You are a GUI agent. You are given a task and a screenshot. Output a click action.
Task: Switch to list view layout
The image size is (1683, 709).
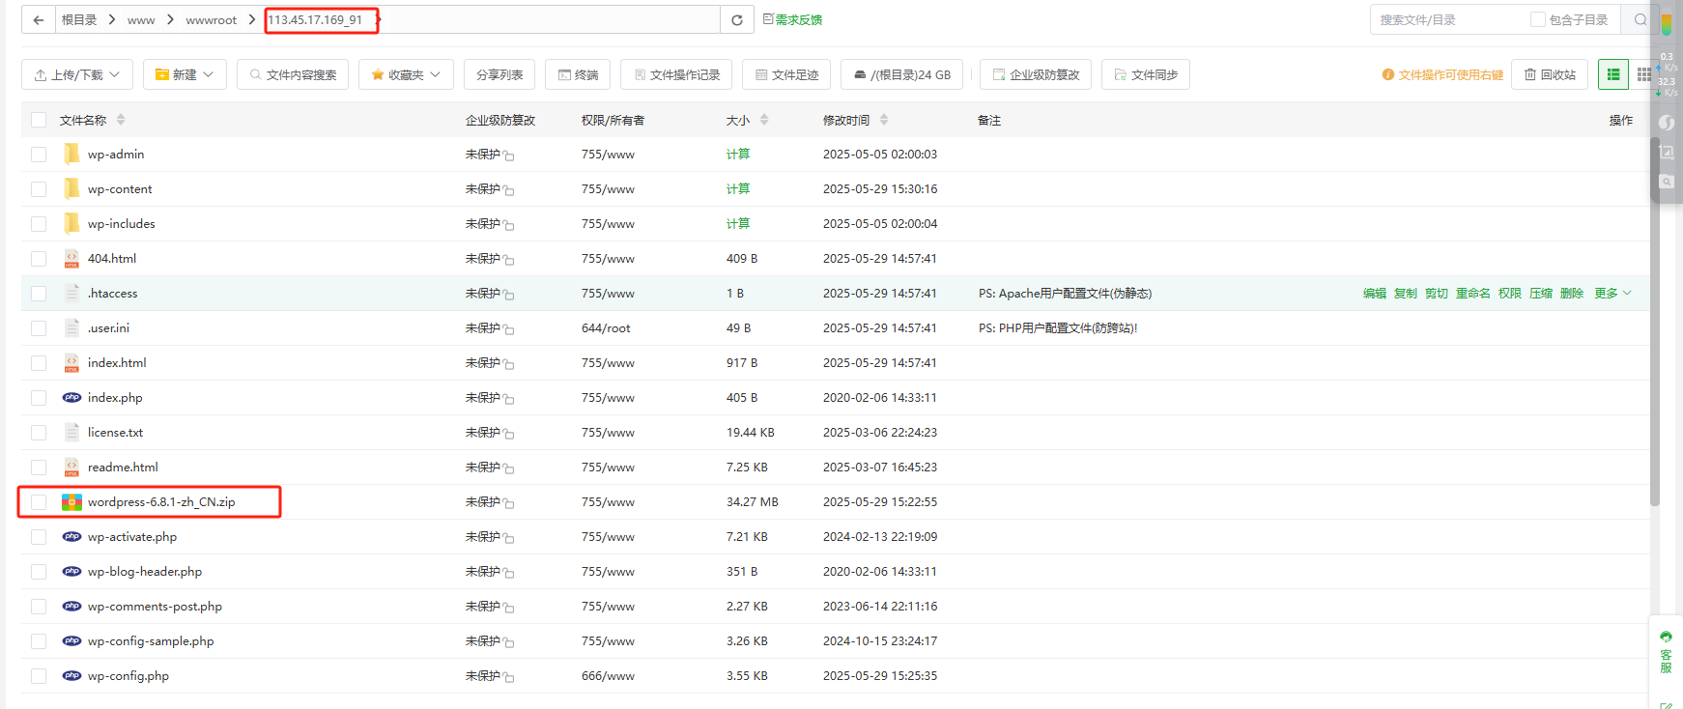pos(1613,74)
